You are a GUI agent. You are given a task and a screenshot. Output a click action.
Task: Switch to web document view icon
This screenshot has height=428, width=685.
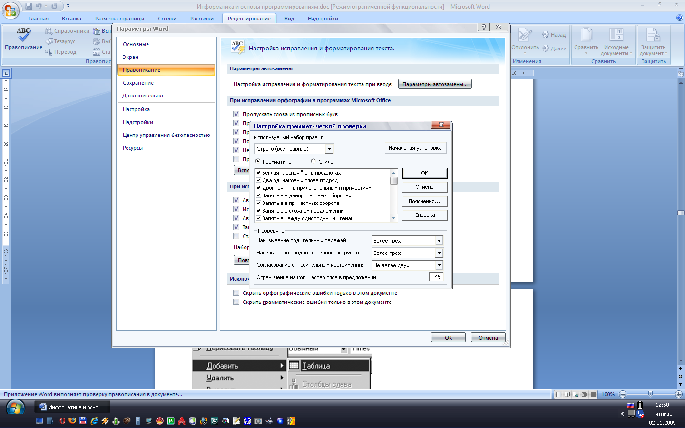(576, 394)
